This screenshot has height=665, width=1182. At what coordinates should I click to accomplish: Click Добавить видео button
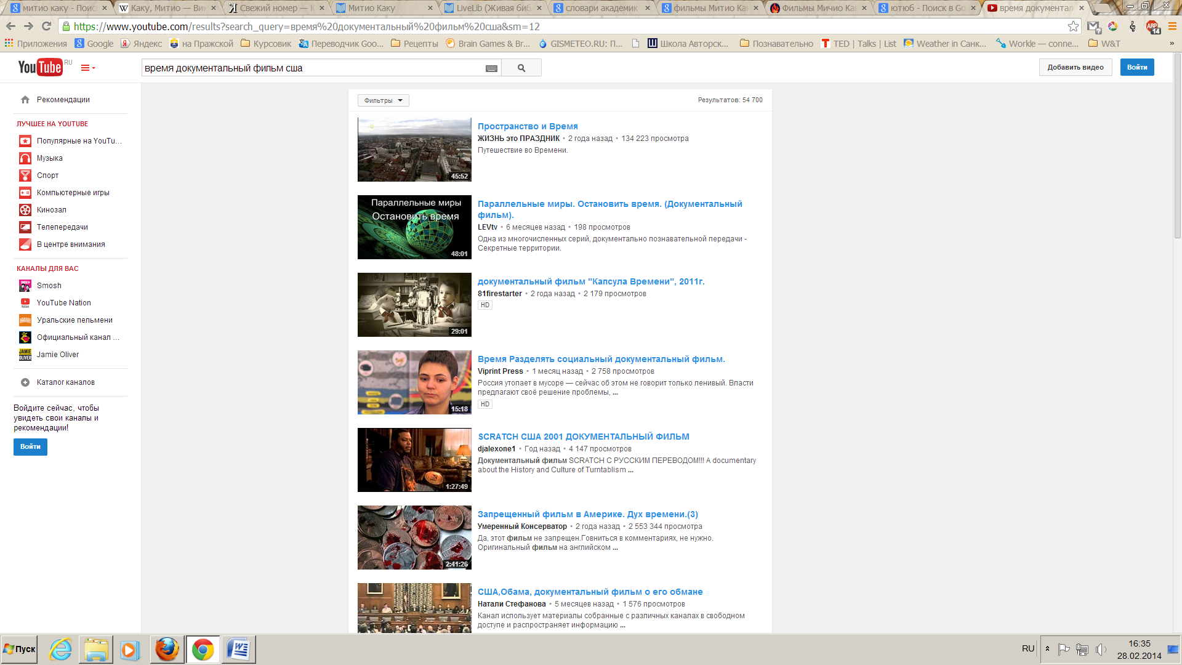point(1075,67)
